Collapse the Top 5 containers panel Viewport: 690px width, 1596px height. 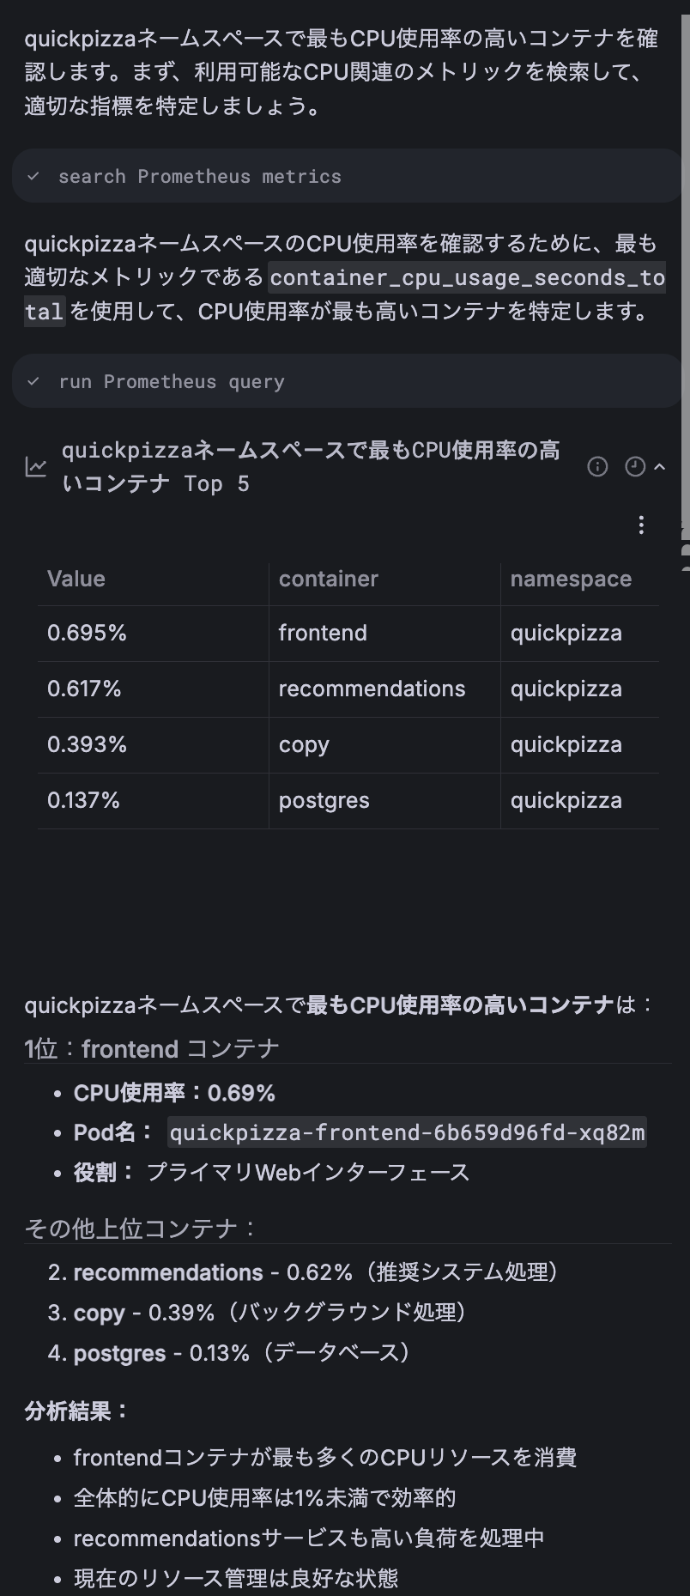coord(660,466)
